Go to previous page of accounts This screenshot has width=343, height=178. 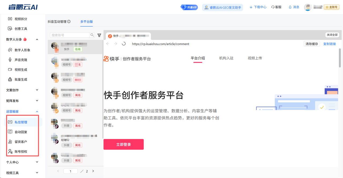coord(58,171)
